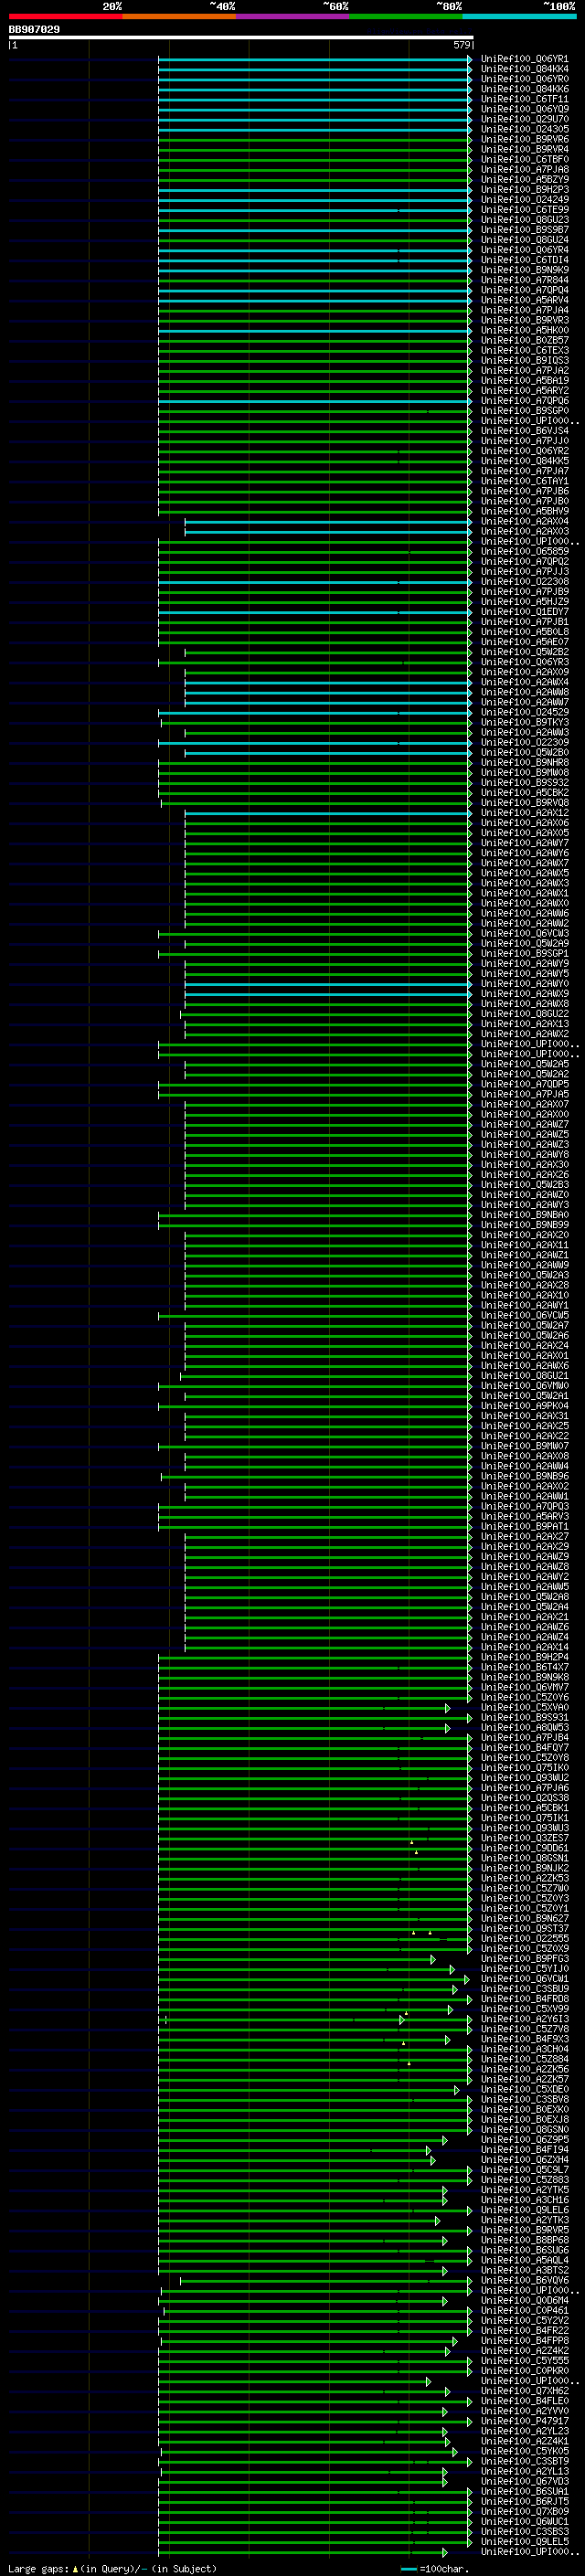585x2576 pixels.
Task: Click the end arrow of UniRef100_B4F9X3 alignment
Action: click(x=447, y=2039)
